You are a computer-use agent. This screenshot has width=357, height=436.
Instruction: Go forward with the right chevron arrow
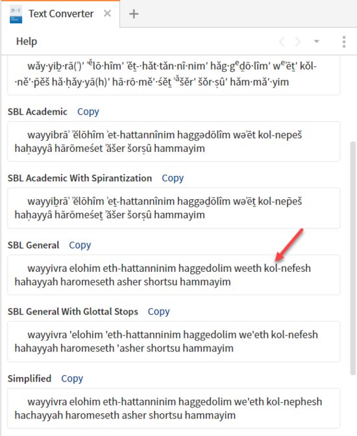tap(298, 42)
